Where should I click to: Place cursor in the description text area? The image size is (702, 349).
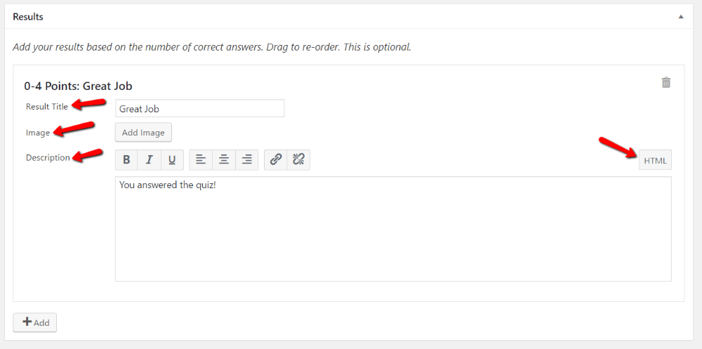pyautogui.click(x=393, y=229)
